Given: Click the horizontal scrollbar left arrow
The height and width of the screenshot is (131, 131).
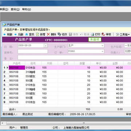Looking at the screenshot, I should click(x=2, y=123).
